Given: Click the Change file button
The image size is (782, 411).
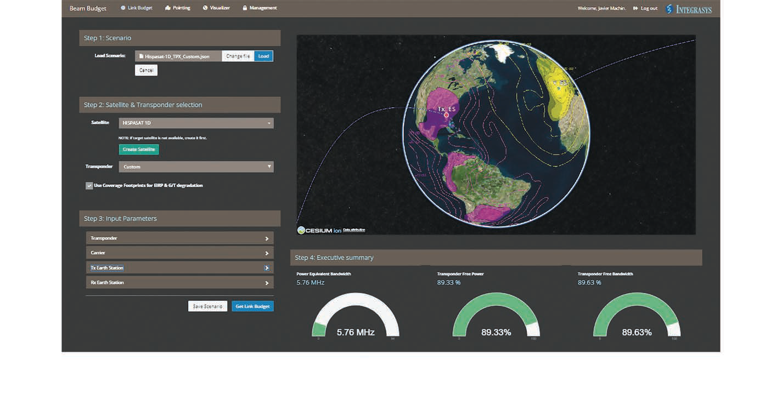Looking at the screenshot, I should pyautogui.click(x=238, y=56).
